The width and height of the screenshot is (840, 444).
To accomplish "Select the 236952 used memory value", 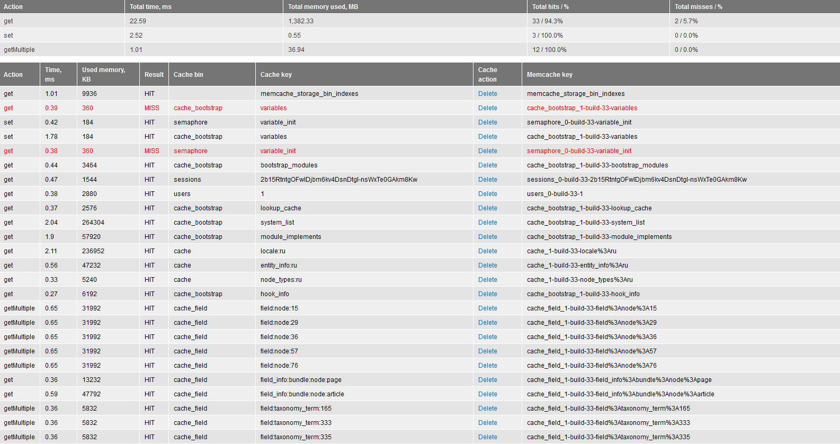I will 93,251.
